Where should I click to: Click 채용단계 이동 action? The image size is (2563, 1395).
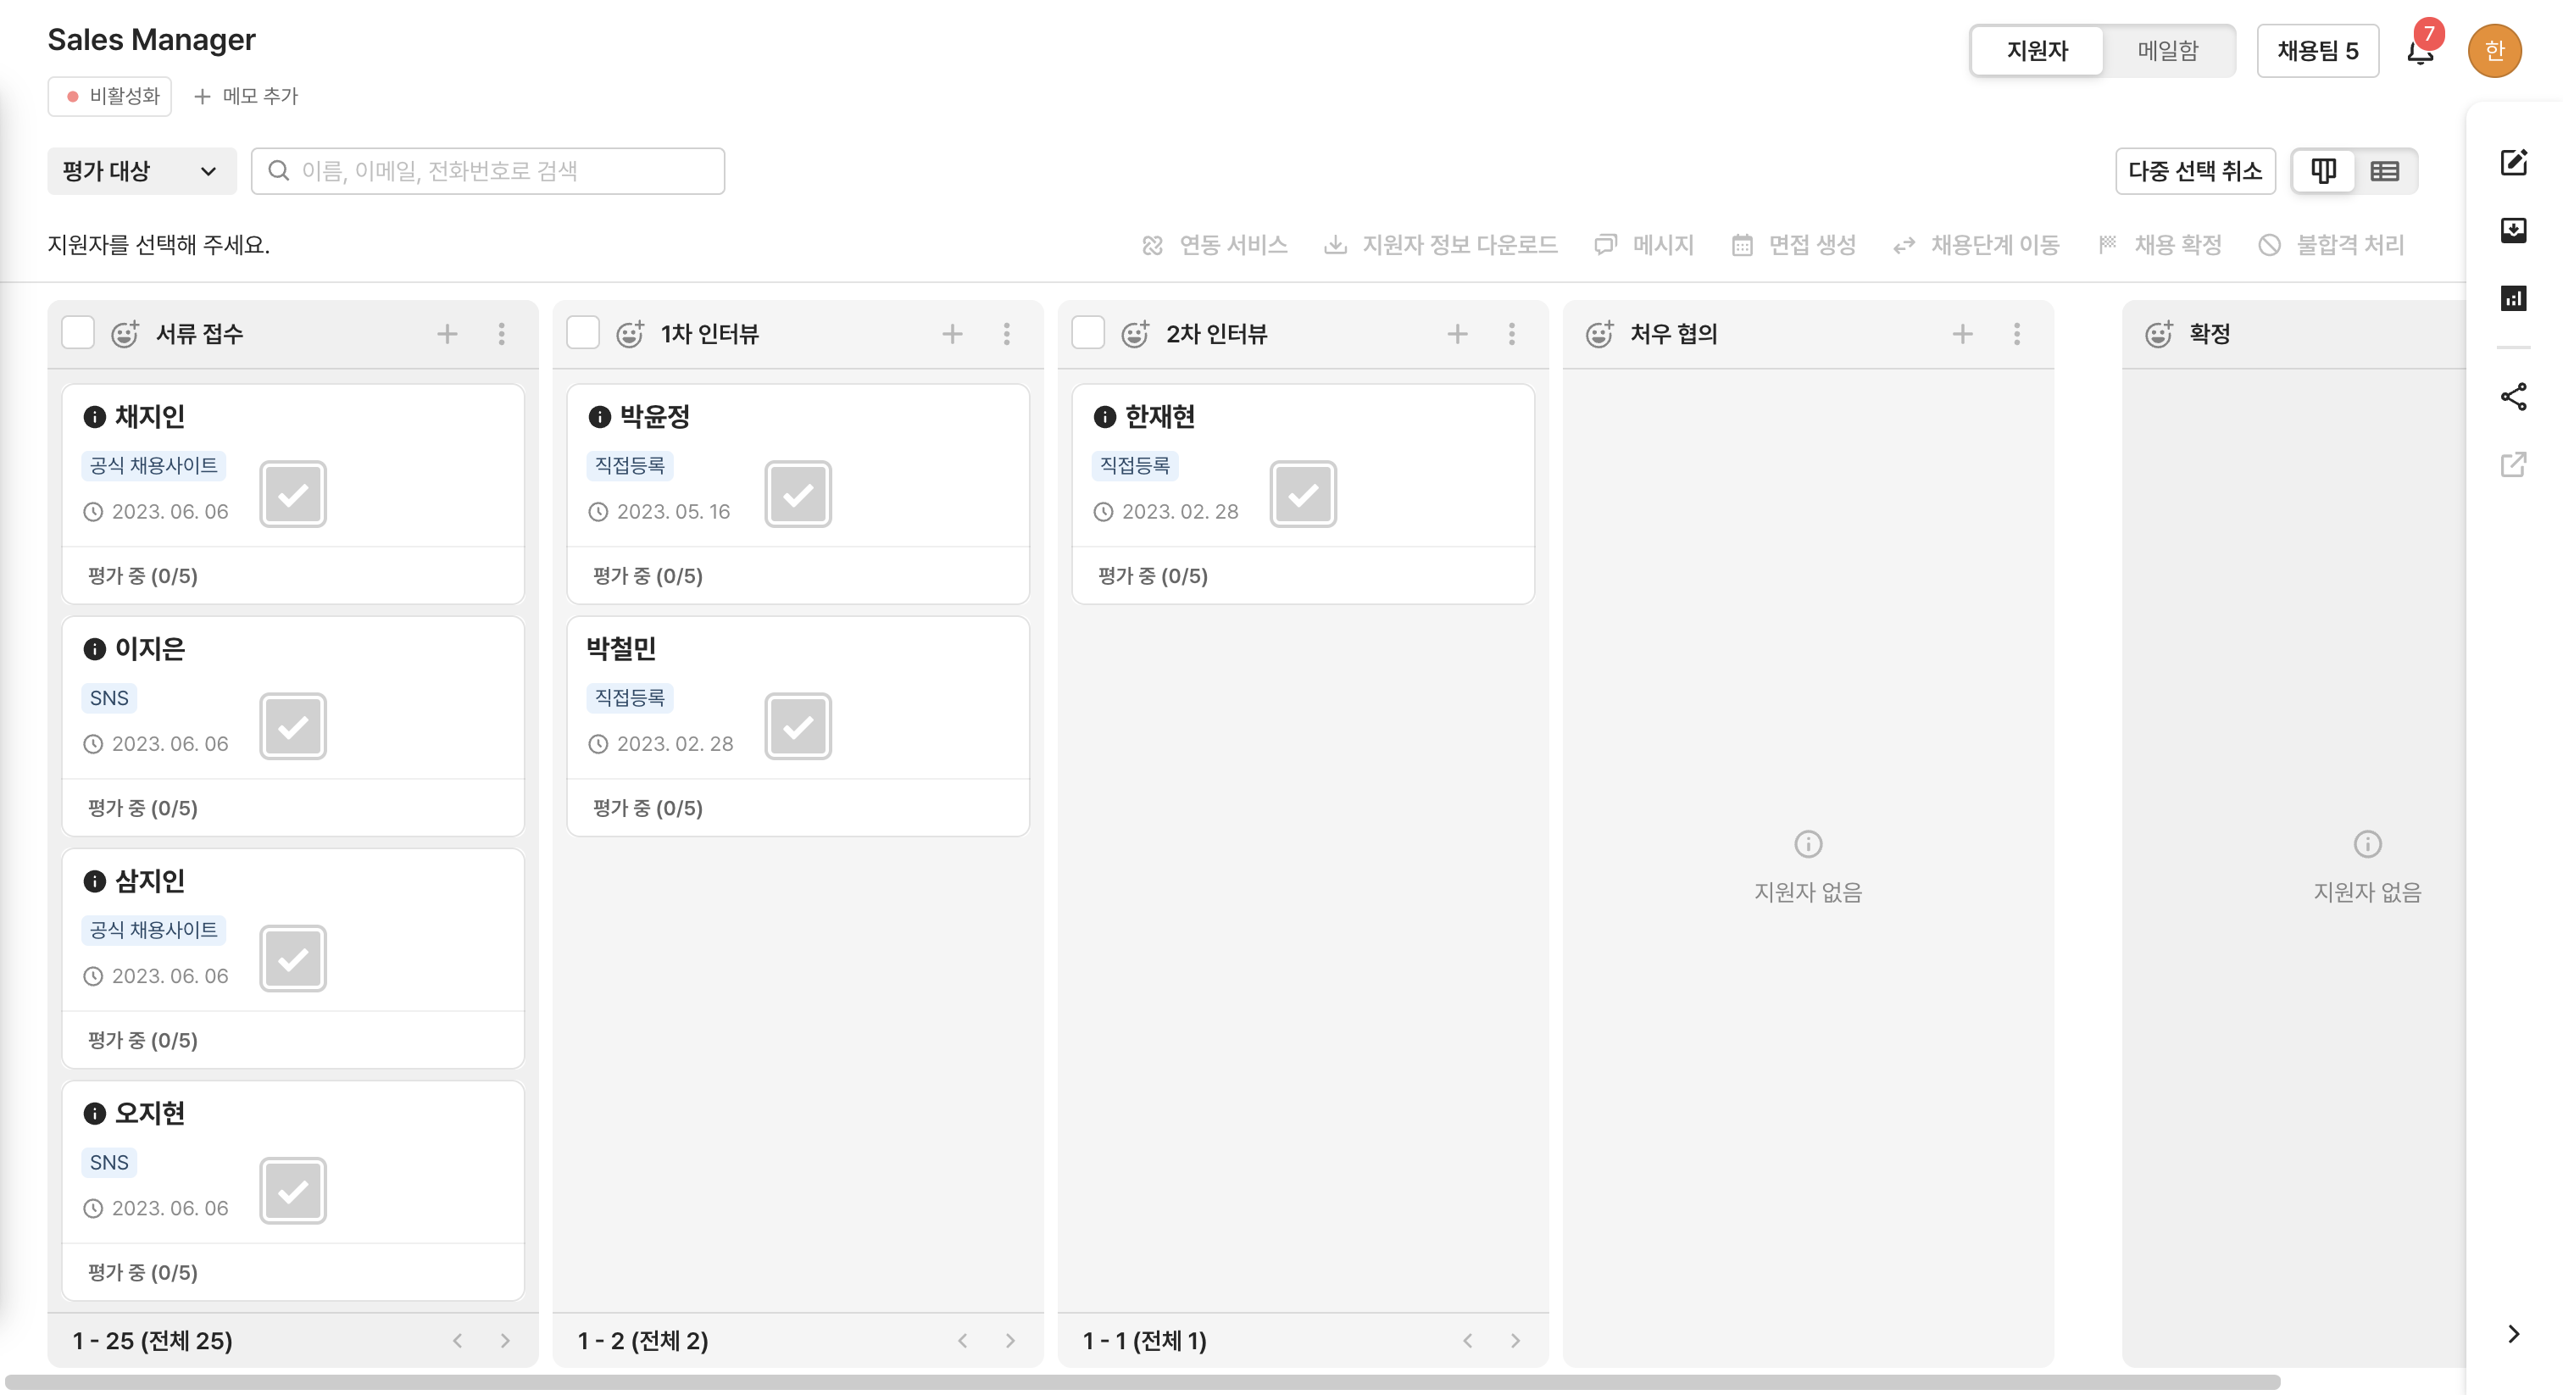[x=1976, y=245]
